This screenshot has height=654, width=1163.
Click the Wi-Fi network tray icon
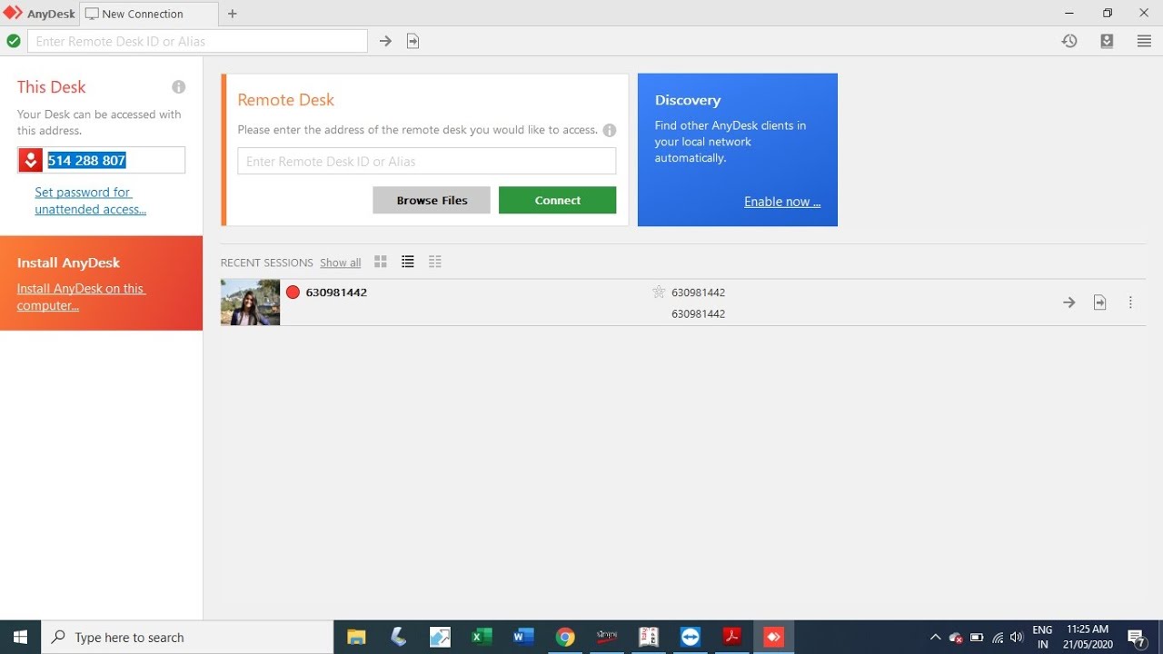click(998, 637)
